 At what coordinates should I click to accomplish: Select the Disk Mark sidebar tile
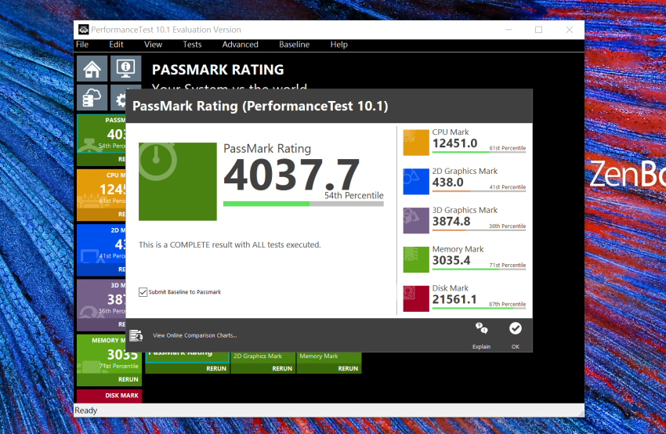coord(109,396)
